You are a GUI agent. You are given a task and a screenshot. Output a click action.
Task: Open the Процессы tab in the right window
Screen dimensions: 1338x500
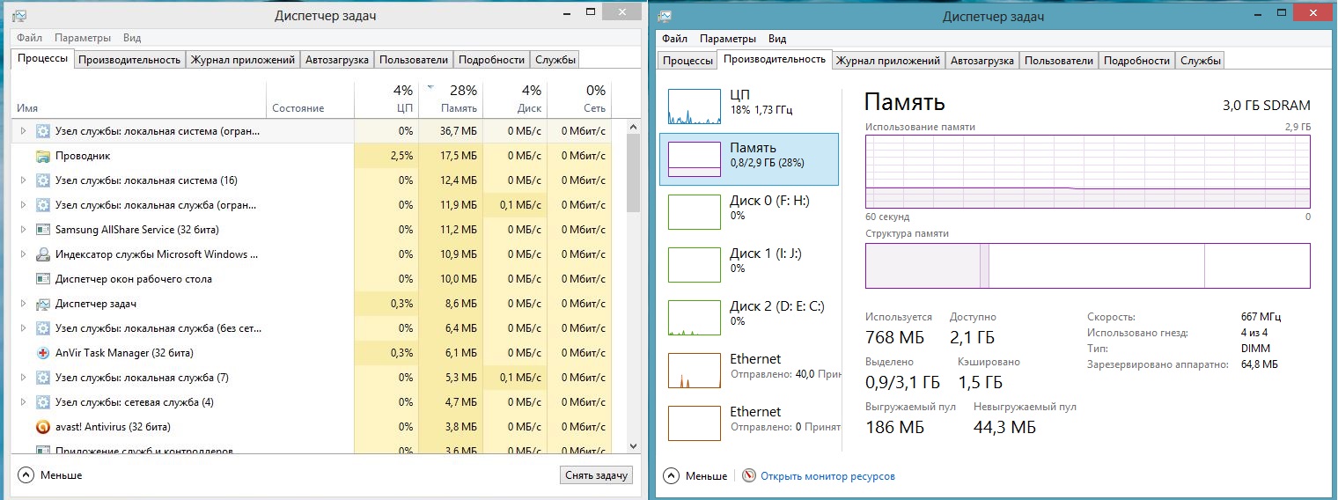click(x=687, y=61)
